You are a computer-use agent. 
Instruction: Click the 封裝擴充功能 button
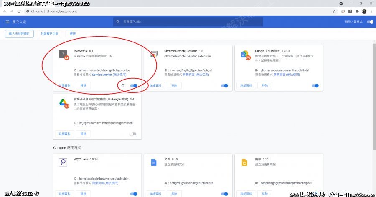coord(50,33)
